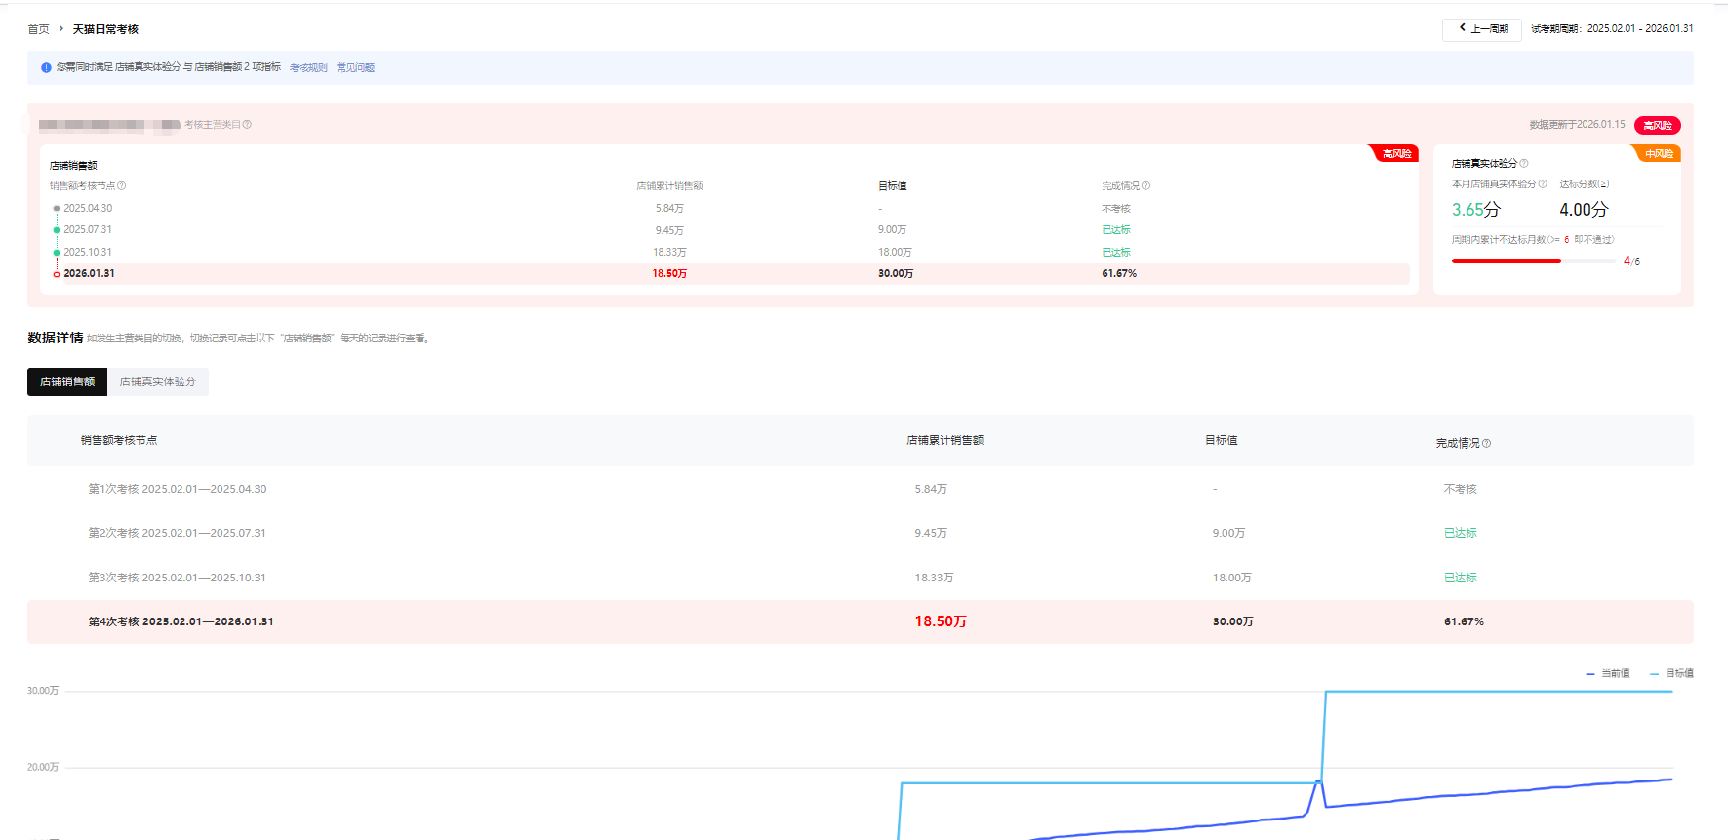Go to previous period with 上一周期 button
Viewport: 1728px width, 840px height.
click(1481, 29)
